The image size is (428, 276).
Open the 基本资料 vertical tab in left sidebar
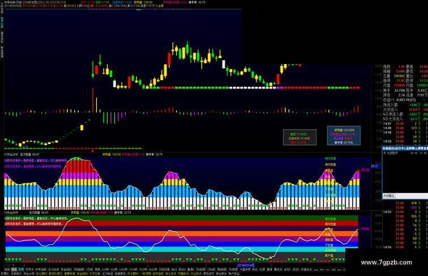click(2, 37)
